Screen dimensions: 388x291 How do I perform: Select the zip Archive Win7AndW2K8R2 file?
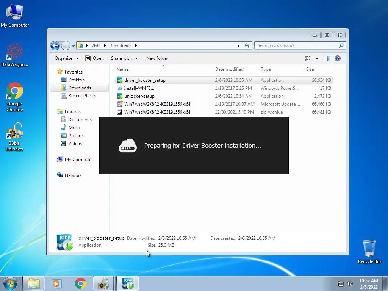[x=224, y=112]
